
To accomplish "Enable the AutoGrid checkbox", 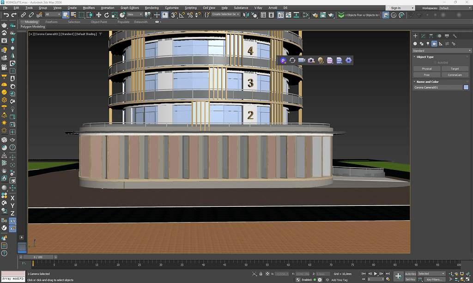I will click(436, 62).
